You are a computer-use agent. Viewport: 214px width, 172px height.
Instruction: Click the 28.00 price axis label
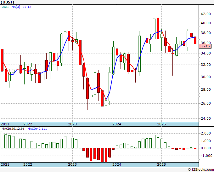[x=206, y=89]
